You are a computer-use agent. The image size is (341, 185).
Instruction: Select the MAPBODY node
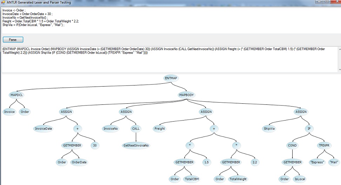click(x=186, y=95)
